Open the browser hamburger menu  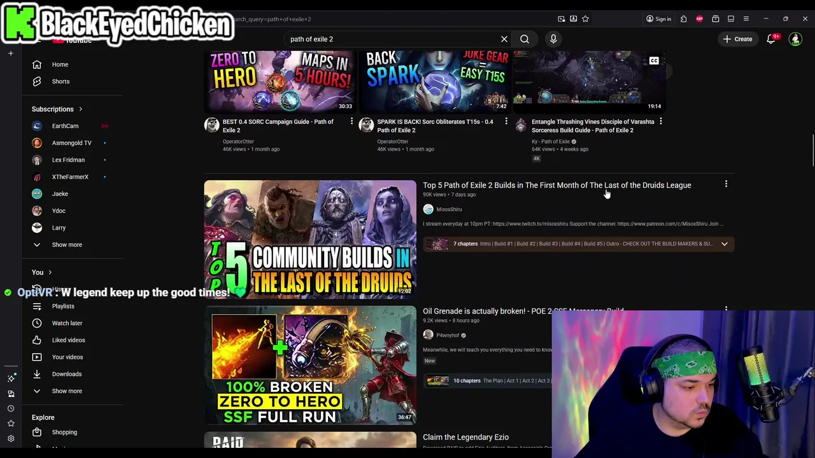click(x=746, y=19)
